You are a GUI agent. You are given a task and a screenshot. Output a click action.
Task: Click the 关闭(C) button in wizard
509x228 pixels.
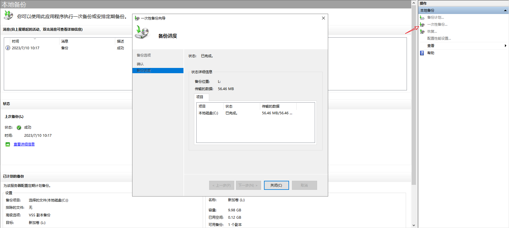click(276, 185)
